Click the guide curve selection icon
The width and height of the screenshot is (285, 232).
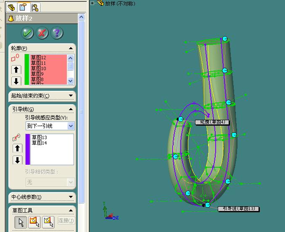16,137
